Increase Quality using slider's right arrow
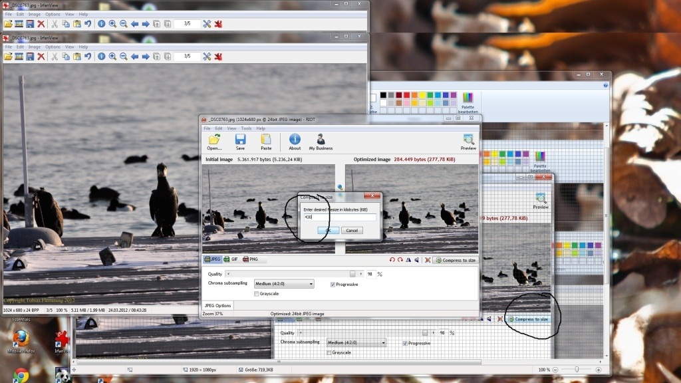681x383 pixels. click(361, 274)
